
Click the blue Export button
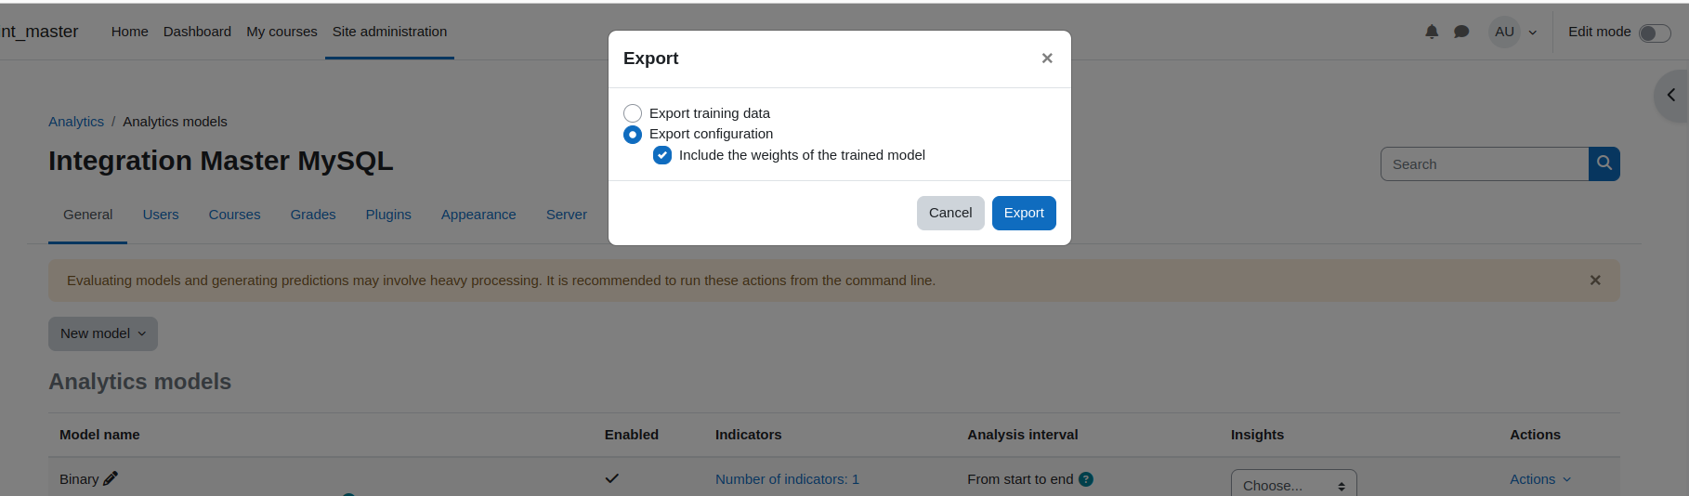[x=1024, y=213]
